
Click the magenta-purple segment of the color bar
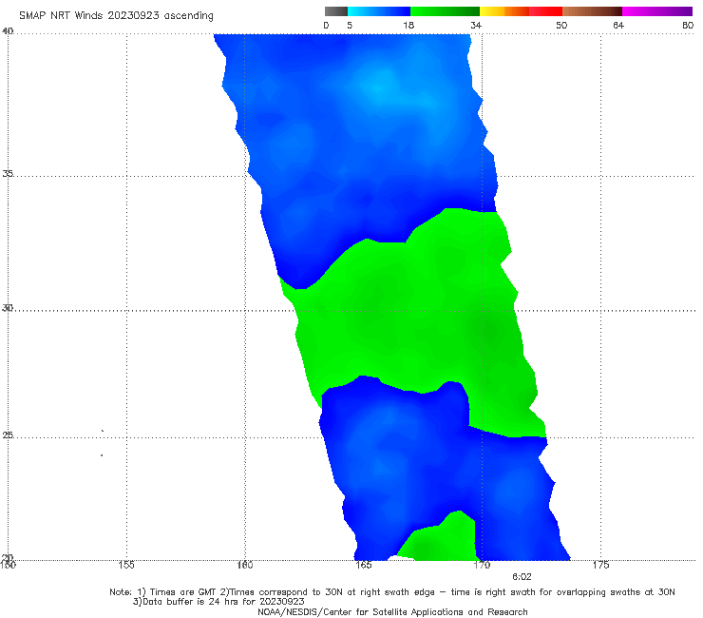click(x=657, y=11)
